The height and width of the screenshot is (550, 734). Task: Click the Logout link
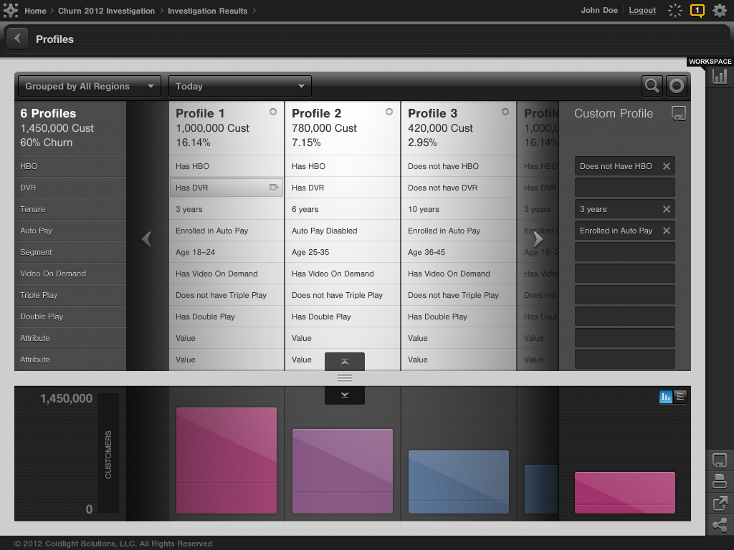coord(642,11)
